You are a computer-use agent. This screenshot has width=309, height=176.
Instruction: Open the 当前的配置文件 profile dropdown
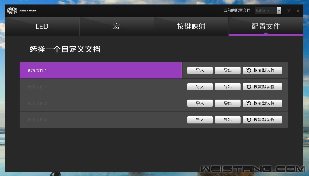tap(268, 11)
